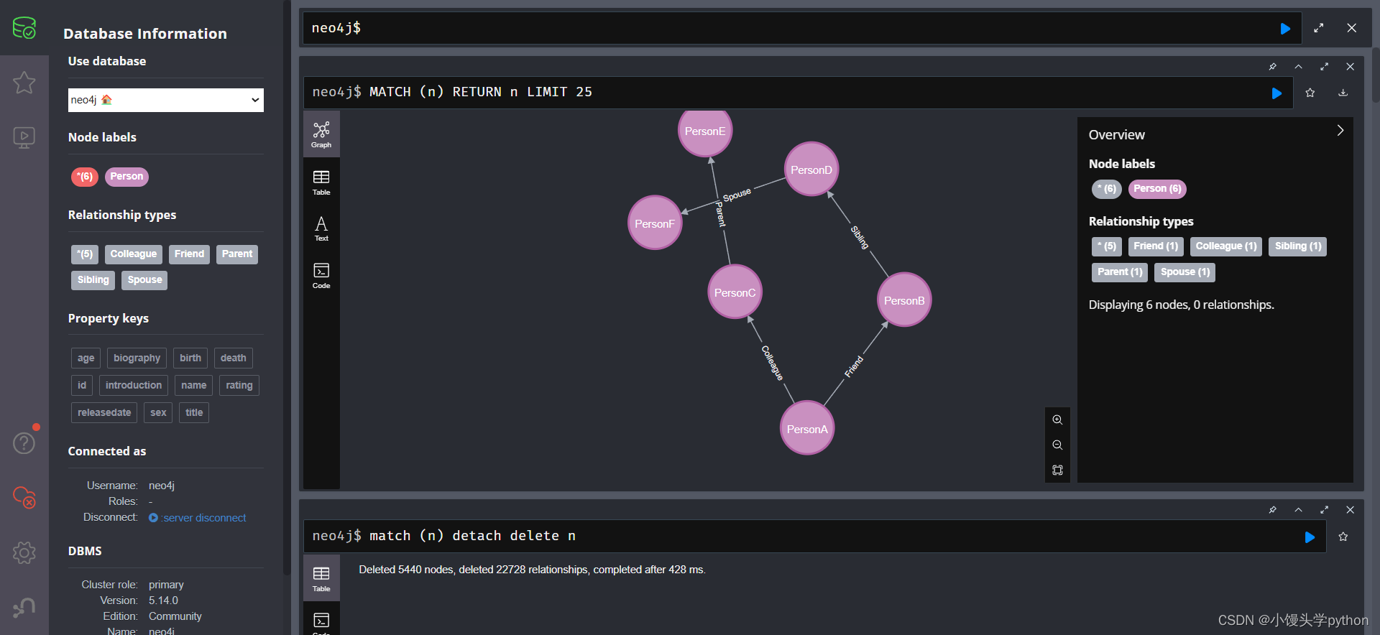The width and height of the screenshot is (1380, 635).
Task: Open the connection status cloud icon
Action: coord(24,497)
